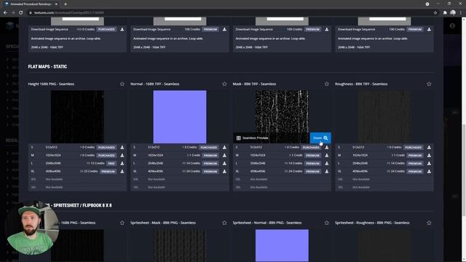Download Height map 4096x4096 size
This screenshot has width=466, height=262.
point(122,172)
